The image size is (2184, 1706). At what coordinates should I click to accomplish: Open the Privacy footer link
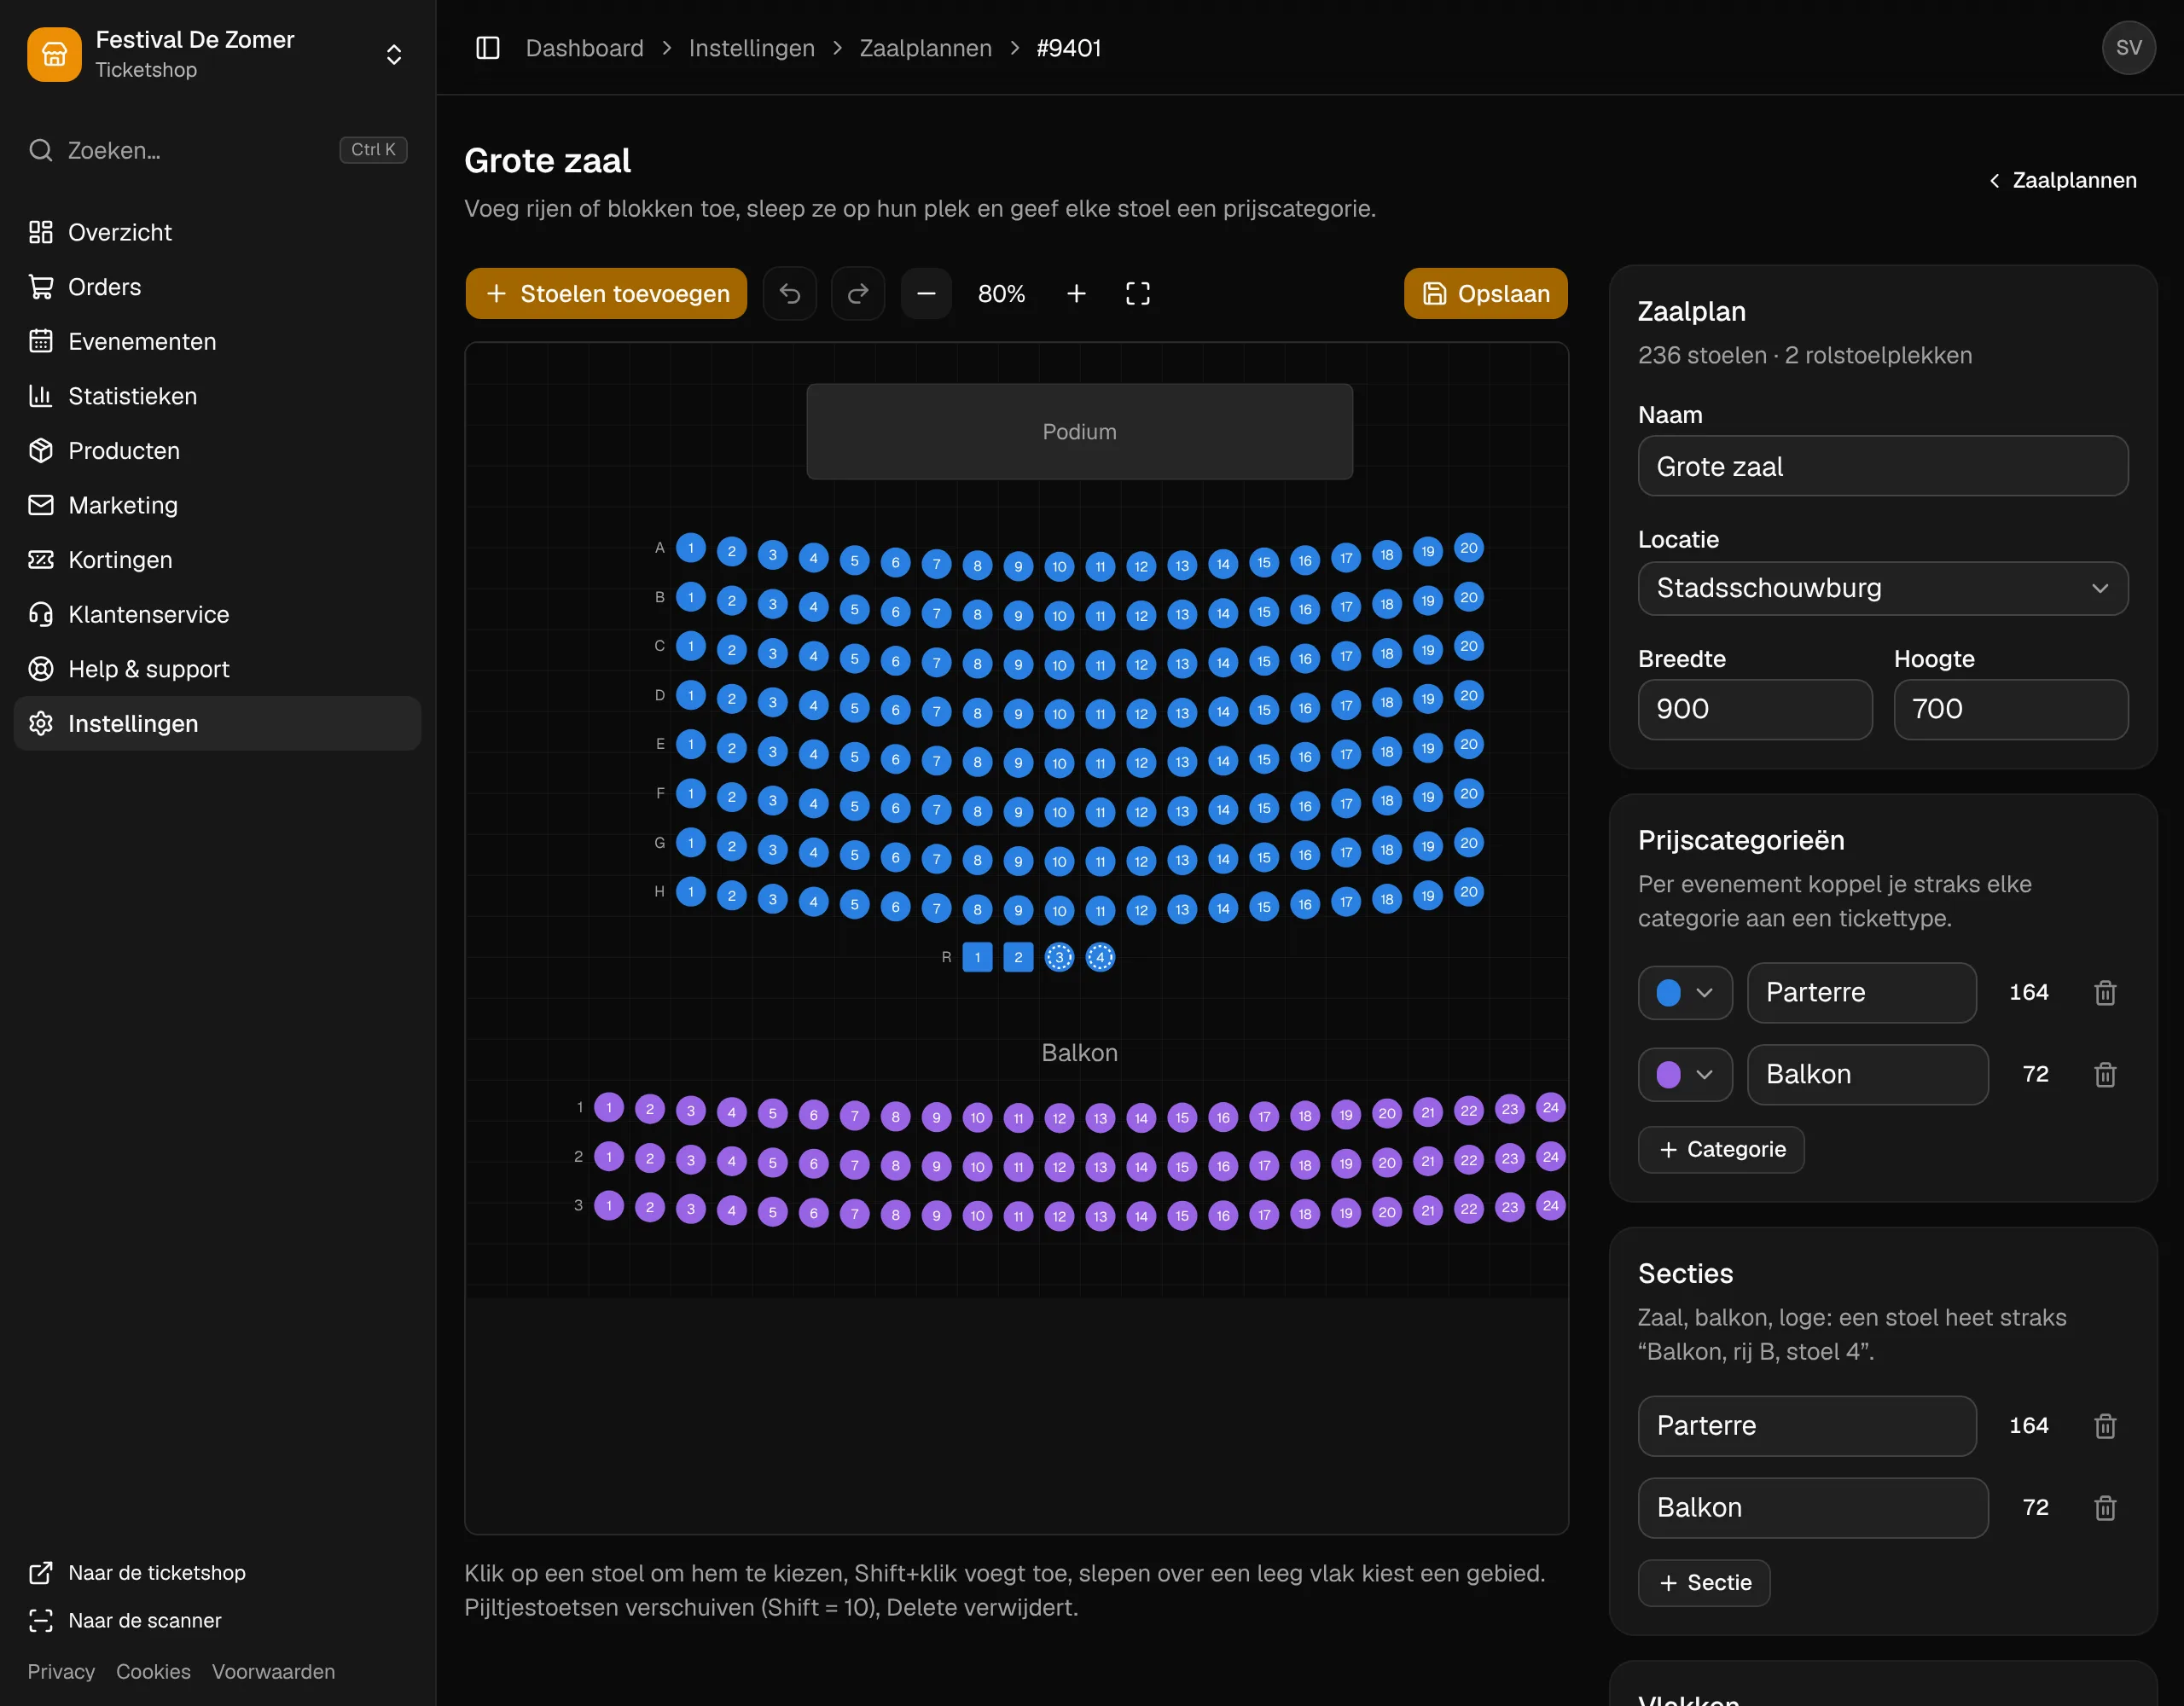tap(61, 1672)
